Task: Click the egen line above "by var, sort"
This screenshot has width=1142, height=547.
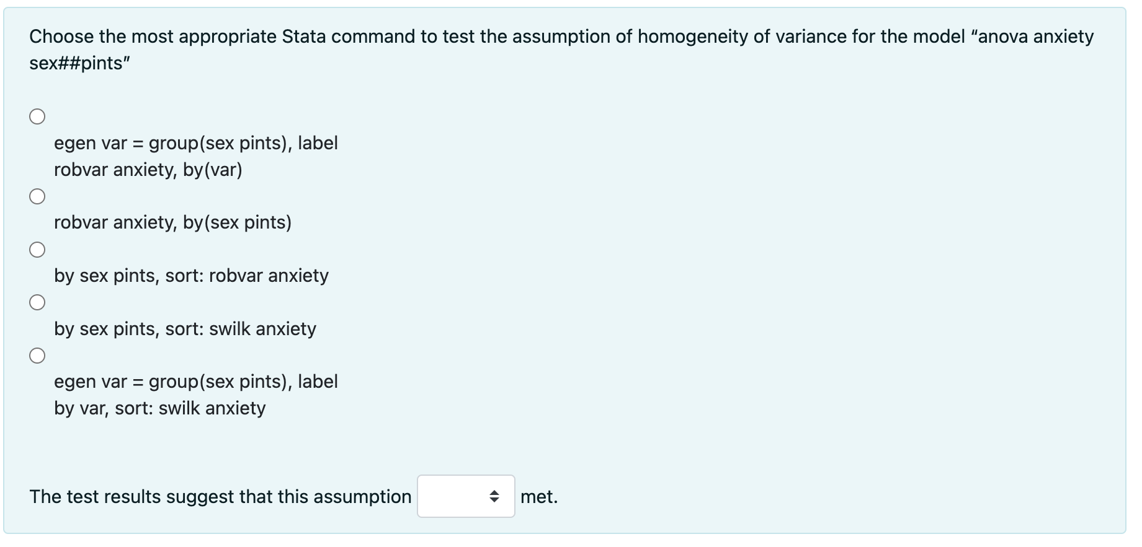Action: tap(196, 382)
